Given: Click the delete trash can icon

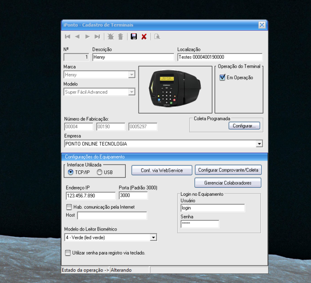Looking at the screenshot, I should [120, 36].
